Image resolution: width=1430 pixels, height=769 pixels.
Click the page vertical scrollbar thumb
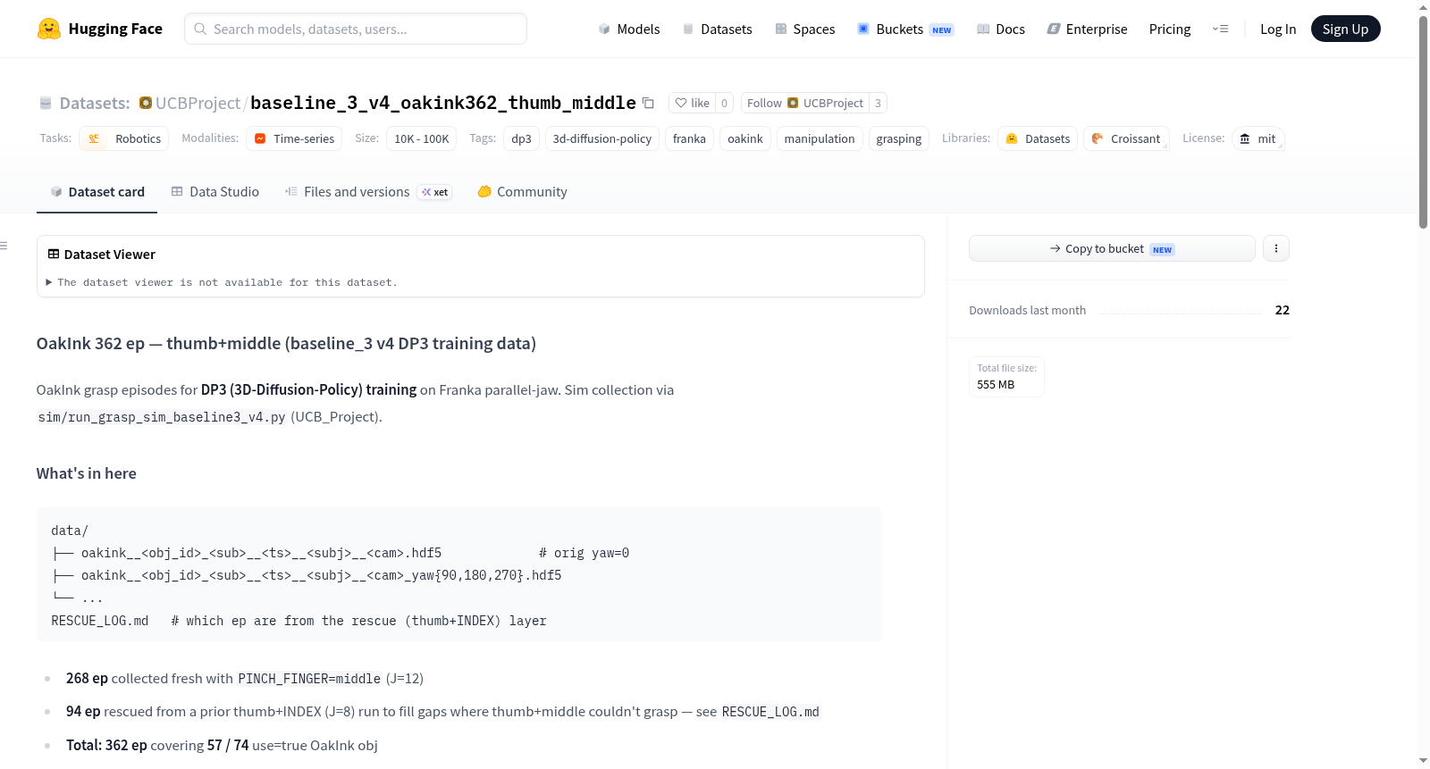[x=1423, y=121]
